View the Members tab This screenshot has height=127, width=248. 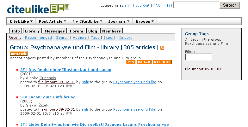pyautogui.click(x=111, y=31)
